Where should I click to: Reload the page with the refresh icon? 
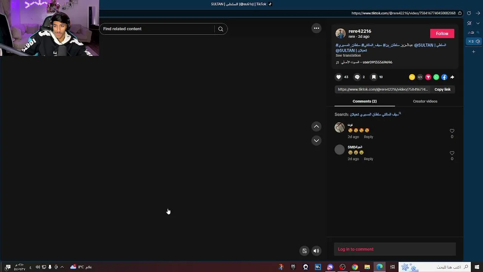[x=469, y=13]
